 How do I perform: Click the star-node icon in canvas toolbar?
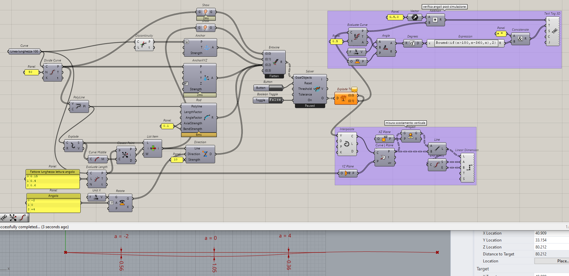click(x=13, y=218)
